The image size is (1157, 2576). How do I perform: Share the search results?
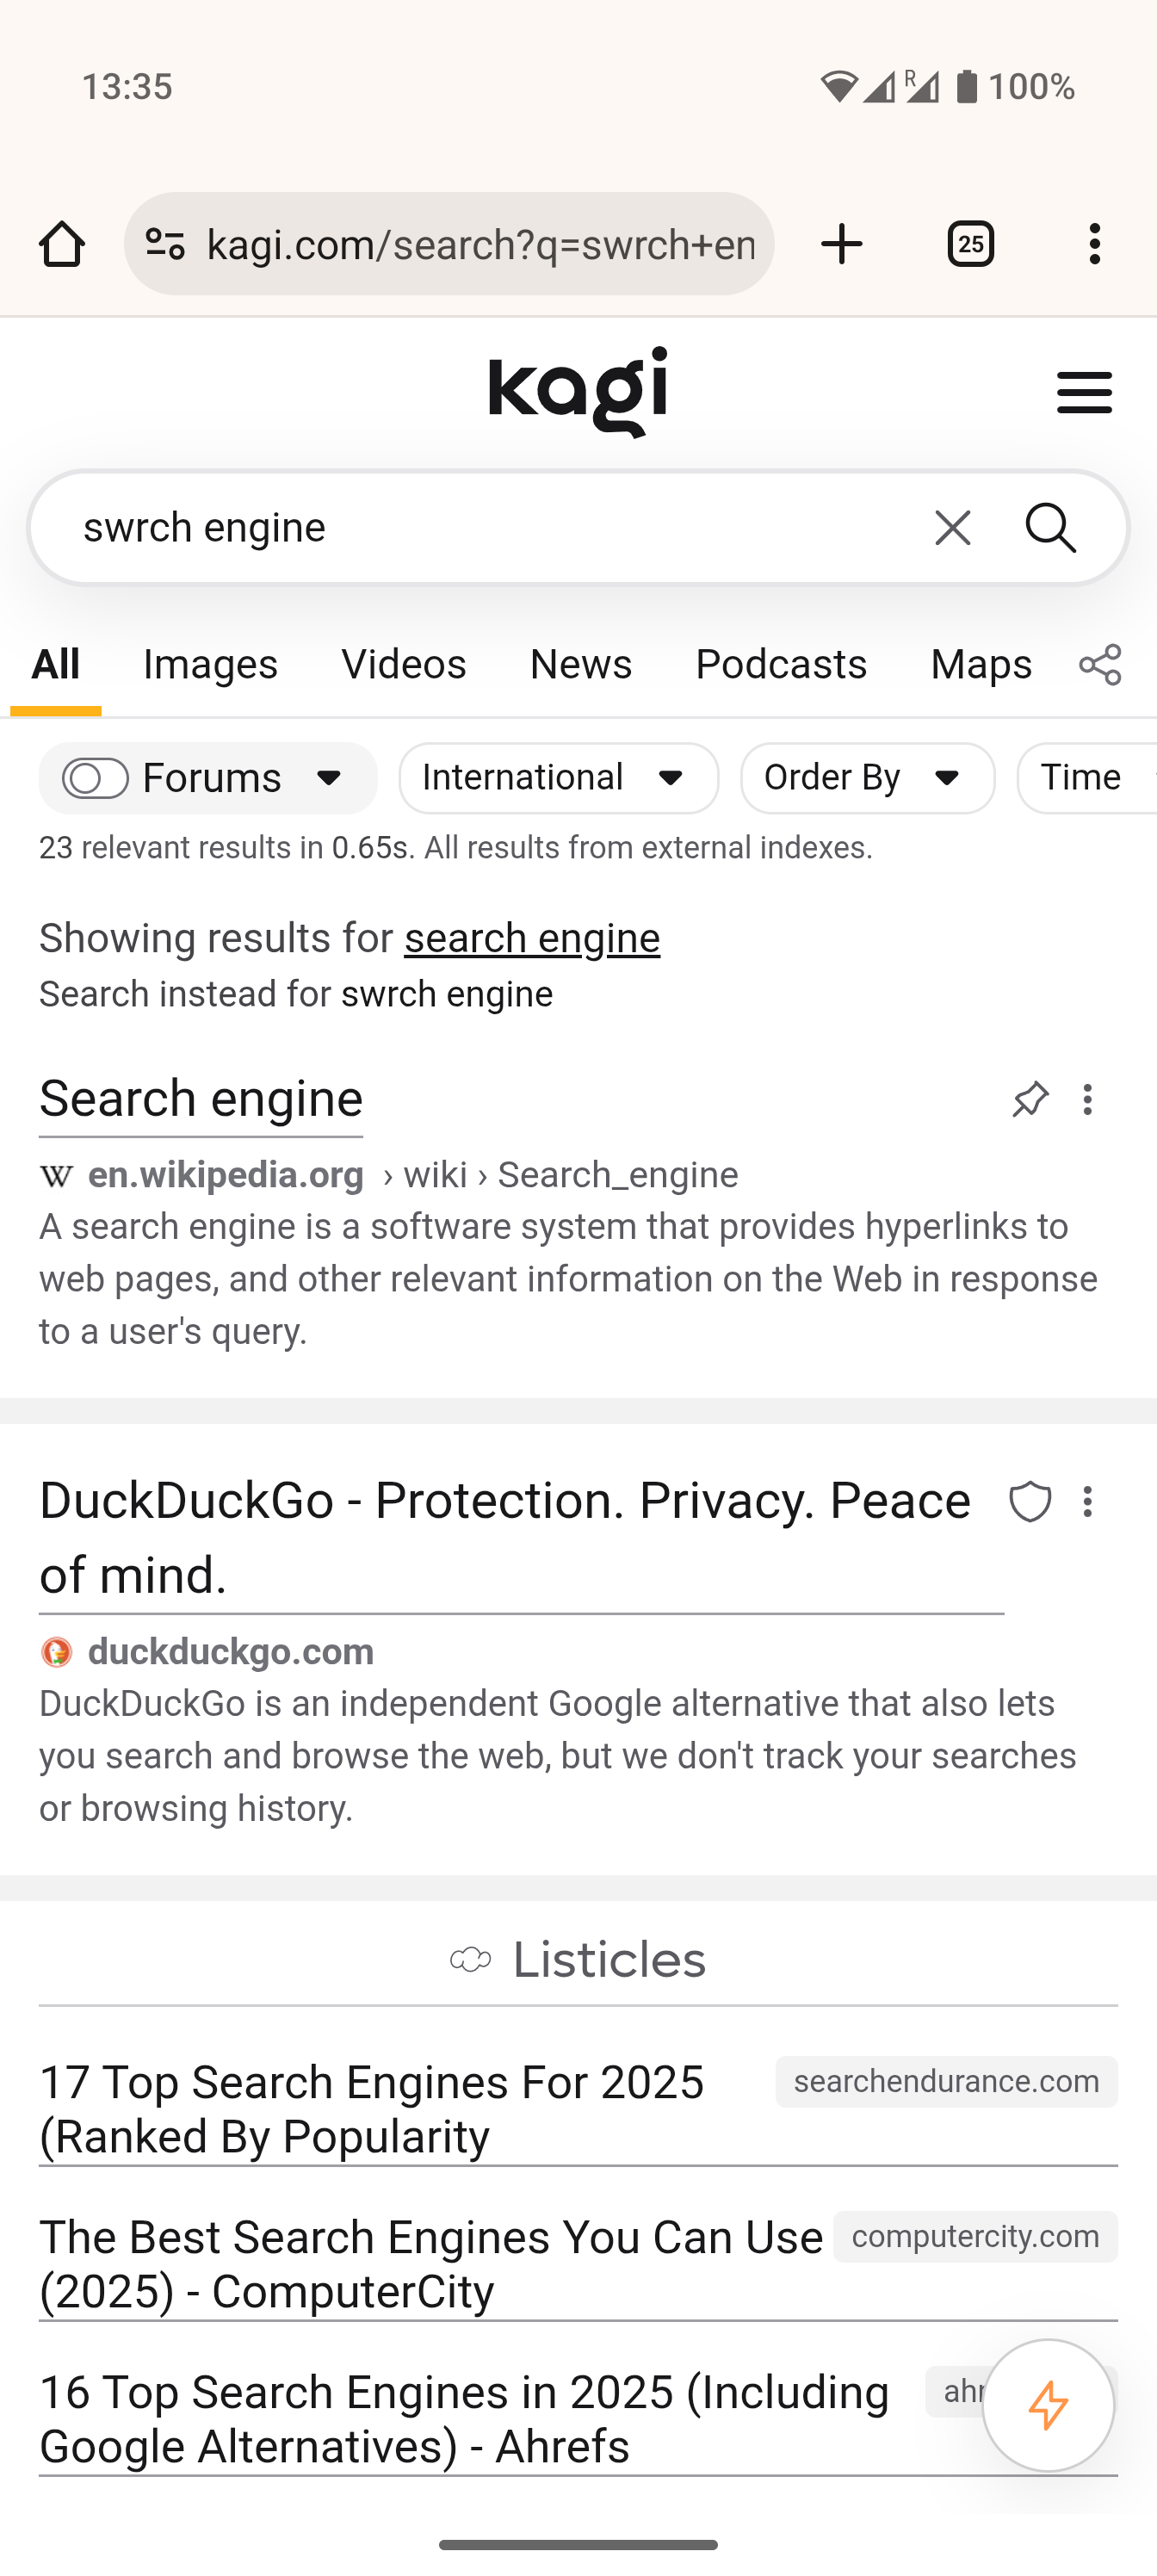tap(1100, 664)
